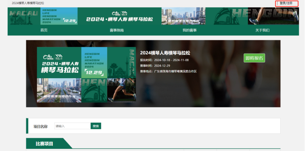Viewport: 305px width, 151px height.
Task: Click the 2024横琴人寿横琴马拉松 event title
Action: 165,53
